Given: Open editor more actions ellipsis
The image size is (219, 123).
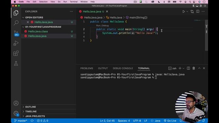Looking at the screenshot, I should click(203, 11).
